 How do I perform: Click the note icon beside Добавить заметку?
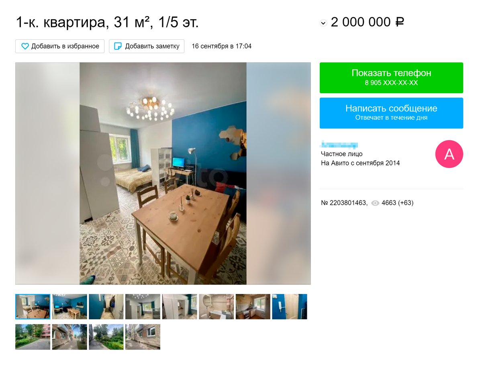click(x=118, y=46)
